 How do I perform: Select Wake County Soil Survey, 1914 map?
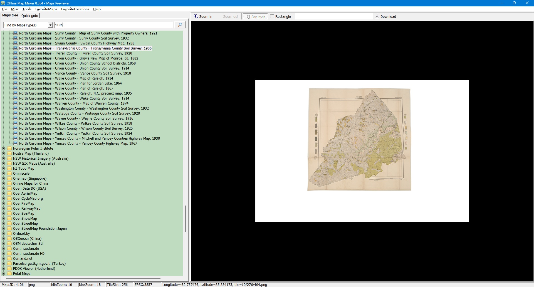click(x=74, y=98)
